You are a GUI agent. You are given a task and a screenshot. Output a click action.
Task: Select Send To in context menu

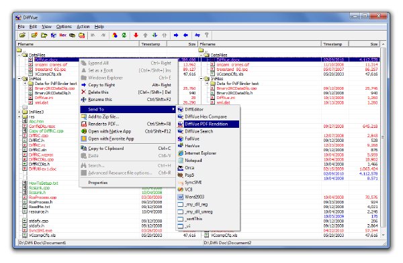click(128, 109)
